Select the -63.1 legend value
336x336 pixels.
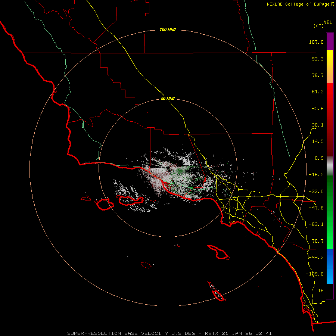(316, 224)
